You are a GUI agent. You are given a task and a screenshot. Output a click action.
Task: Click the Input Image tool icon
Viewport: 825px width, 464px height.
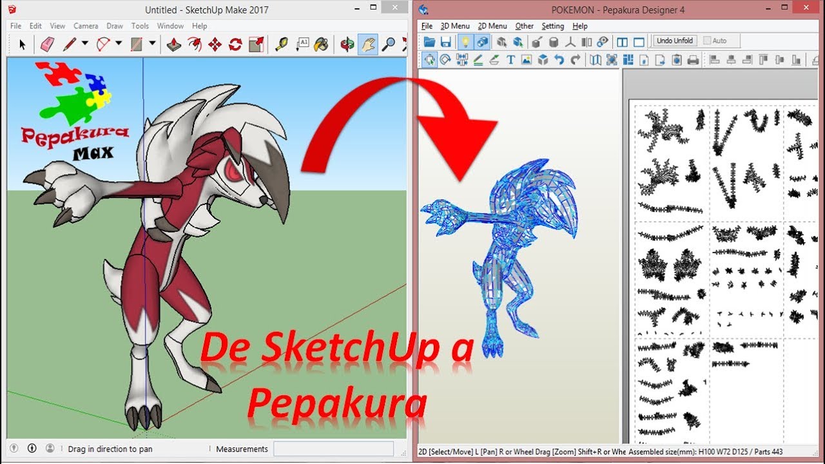coord(527,60)
